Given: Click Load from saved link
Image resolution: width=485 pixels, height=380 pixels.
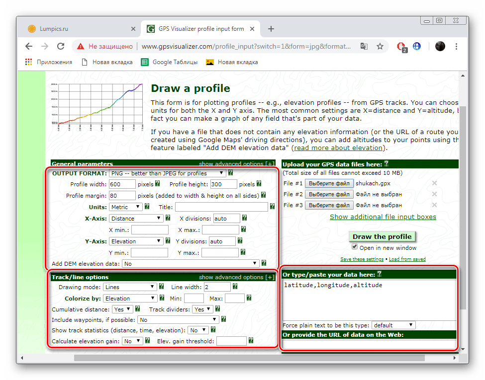Looking at the screenshot, I should (x=407, y=259).
